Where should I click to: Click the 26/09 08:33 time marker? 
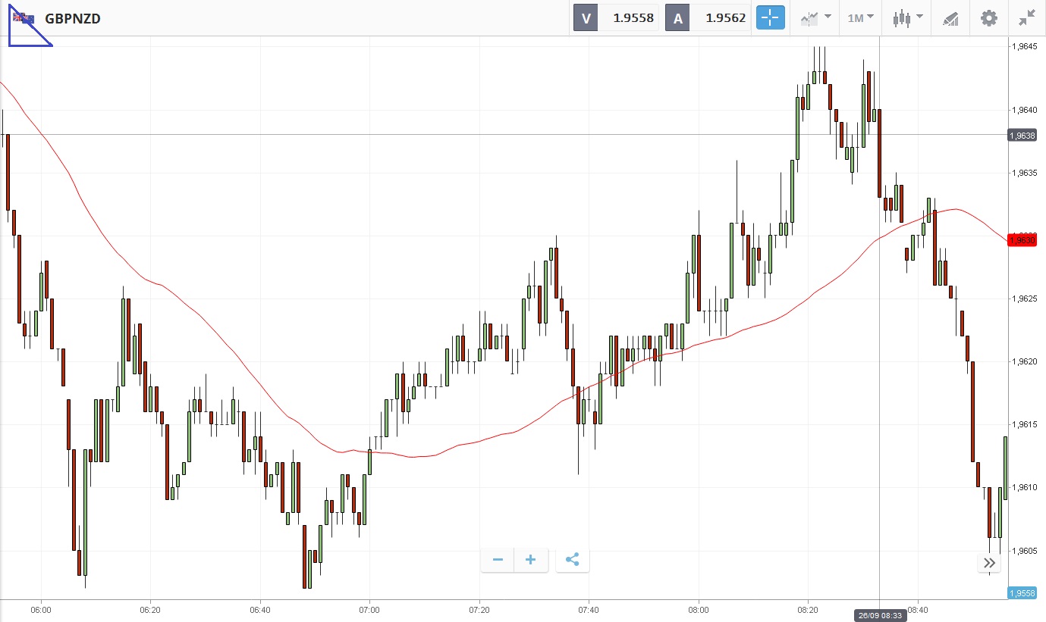(x=880, y=615)
